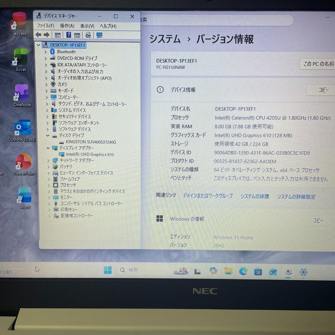Select システム デバイス entry
The image size is (335, 335).
coord(72,110)
